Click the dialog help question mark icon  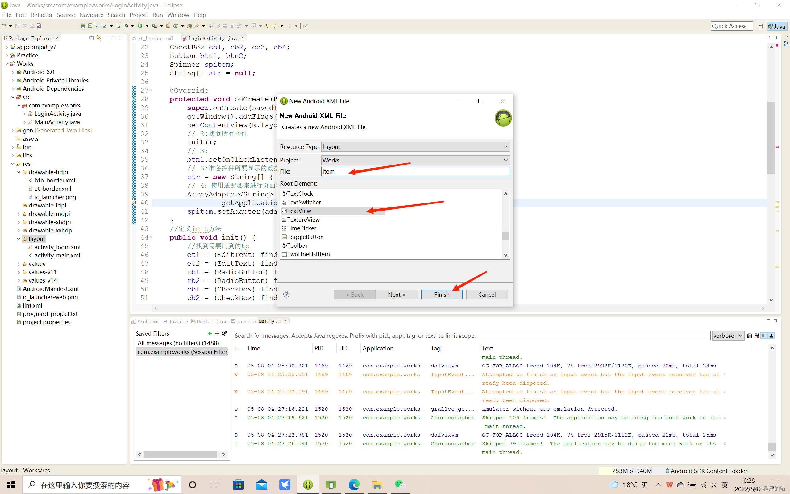pyautogui.click(x=286, y=294)
